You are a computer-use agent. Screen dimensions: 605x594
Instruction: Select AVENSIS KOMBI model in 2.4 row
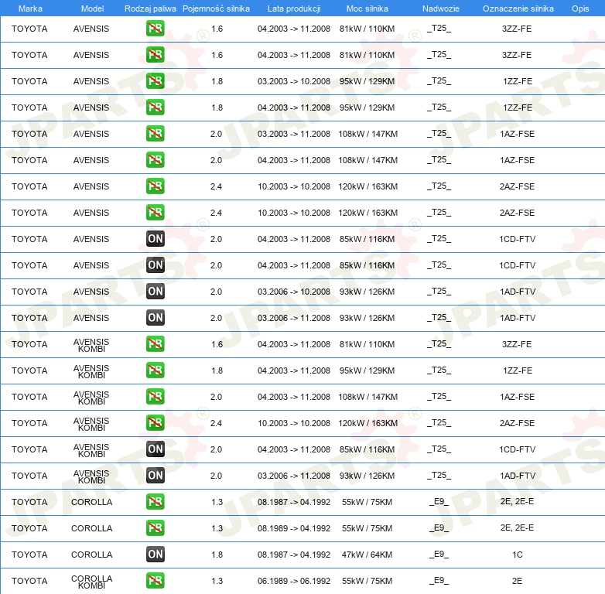pyautogui.click(x=91, y=424)
